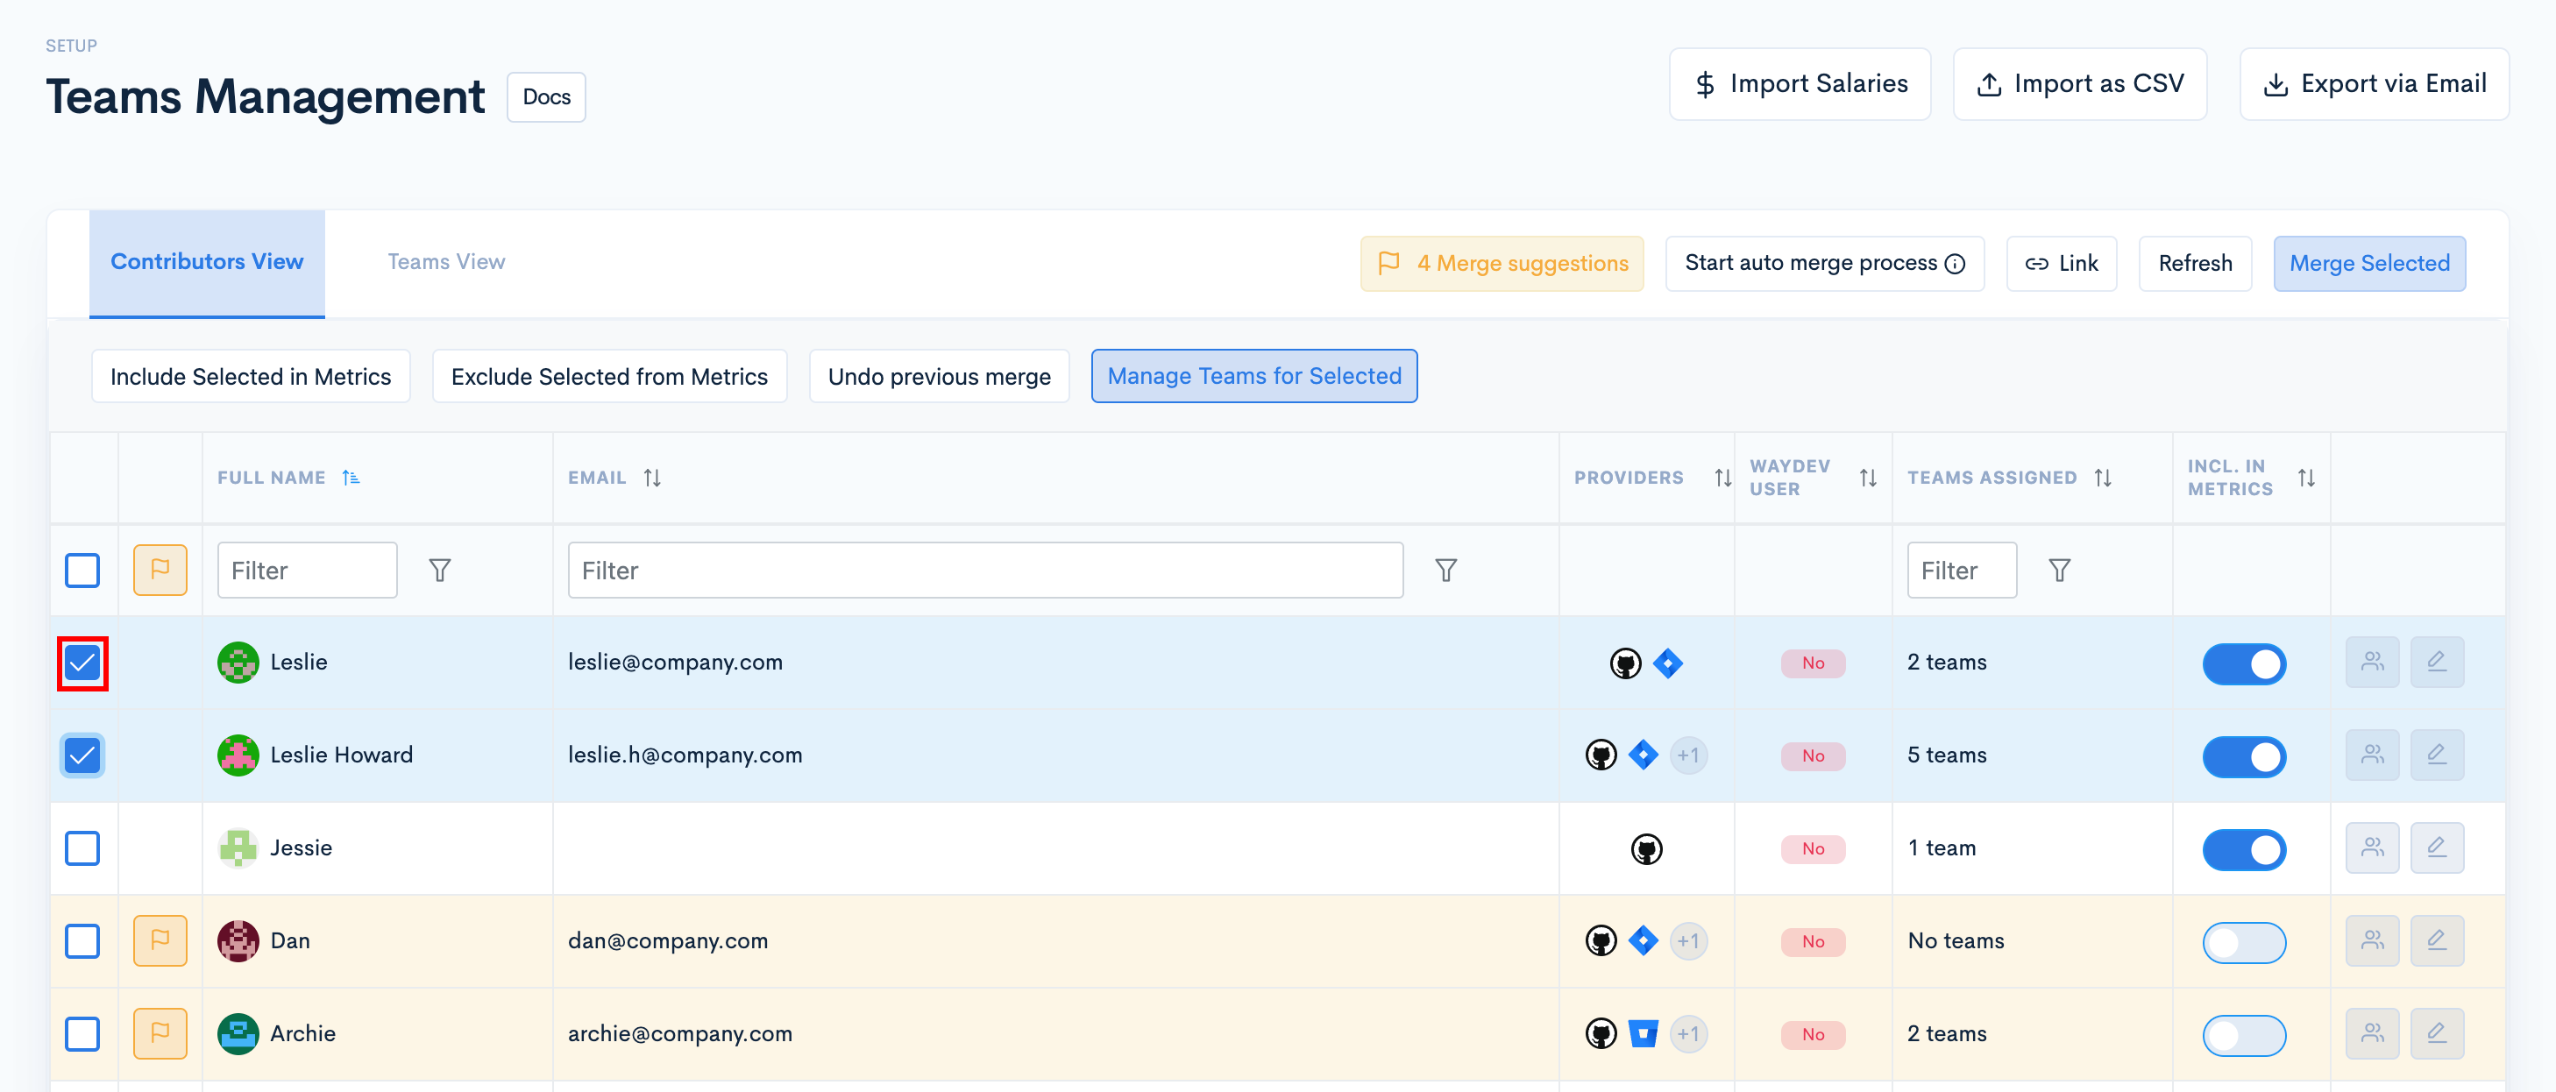2556x1092 pixels.
Task: Turn off Jessie's include in metrics switch
Action: [2243, 850]
